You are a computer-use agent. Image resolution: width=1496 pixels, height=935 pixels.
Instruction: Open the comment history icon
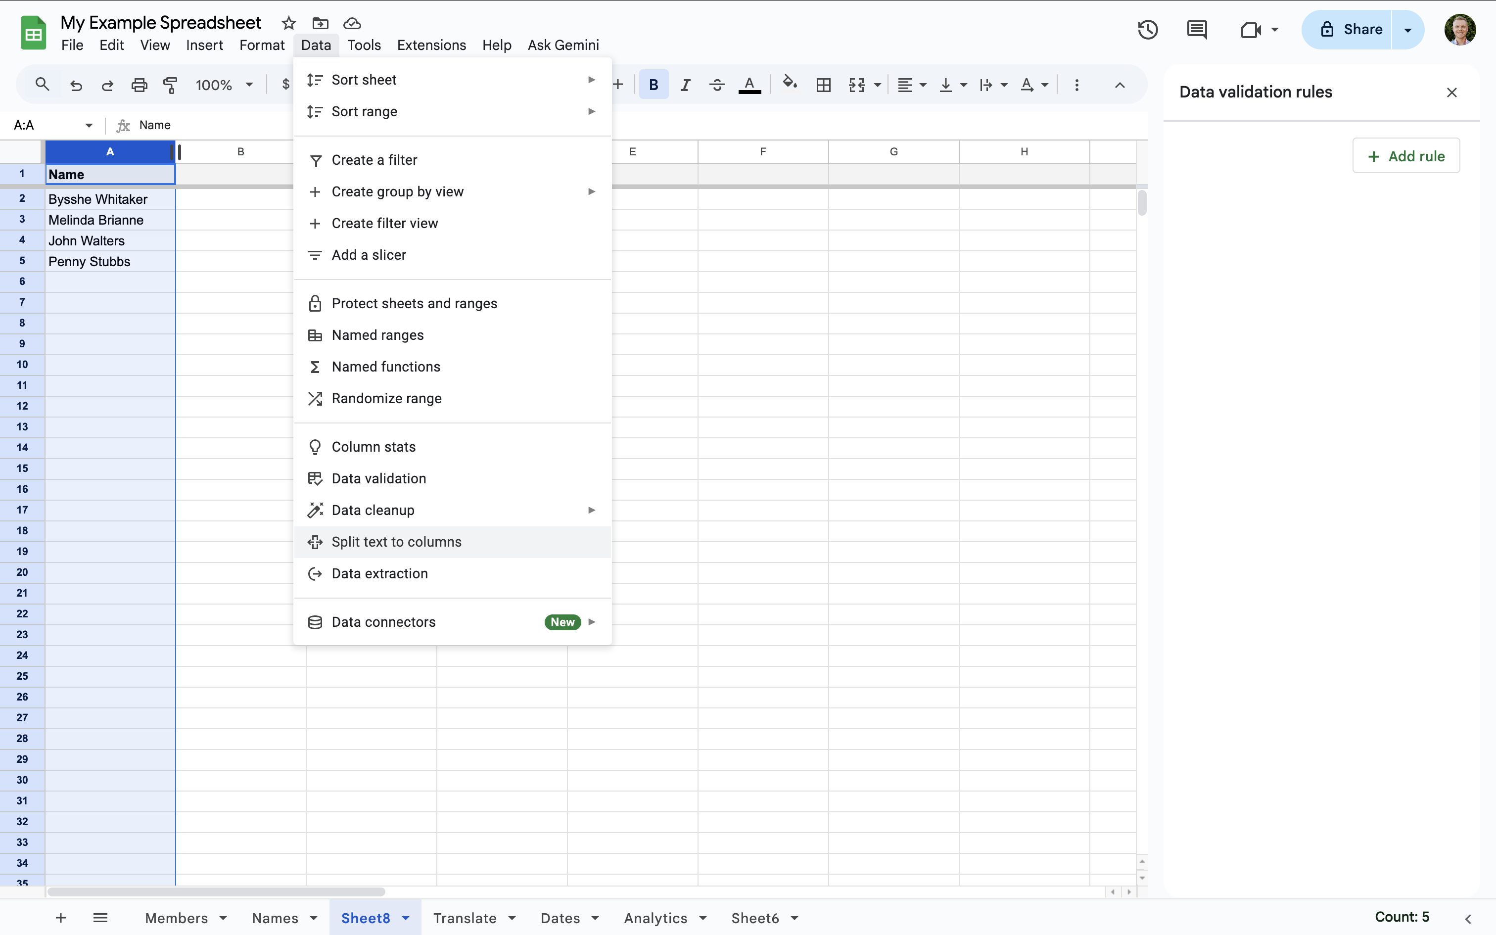click(1197, 29)
